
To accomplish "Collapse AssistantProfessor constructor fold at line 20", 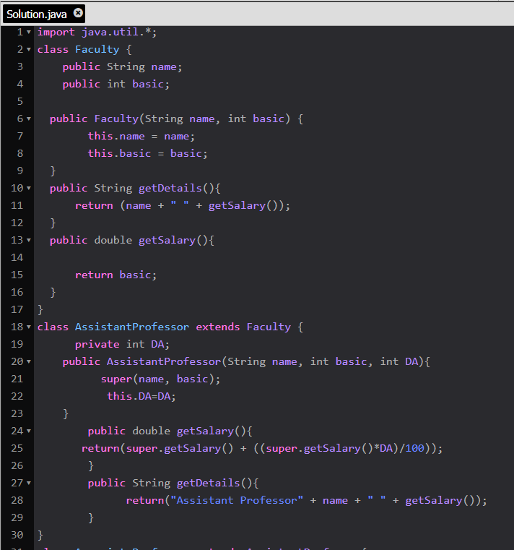I will coord(29,361).
